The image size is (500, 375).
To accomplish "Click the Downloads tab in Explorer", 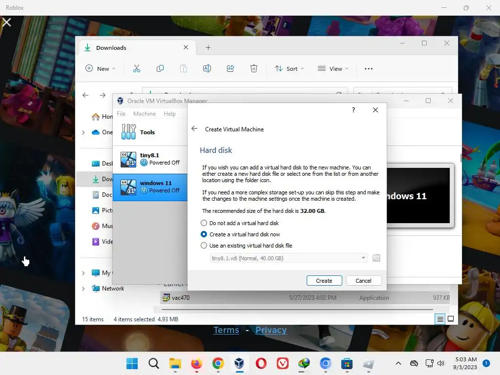I will 137,48.
